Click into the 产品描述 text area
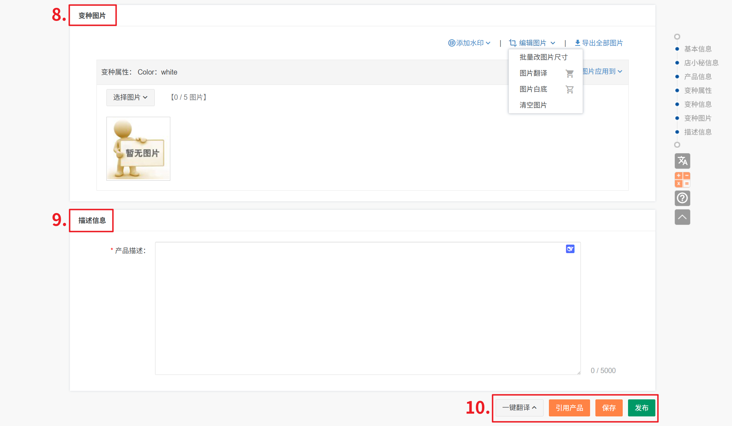This screenshot has width=732, height=426. point(367,308)
